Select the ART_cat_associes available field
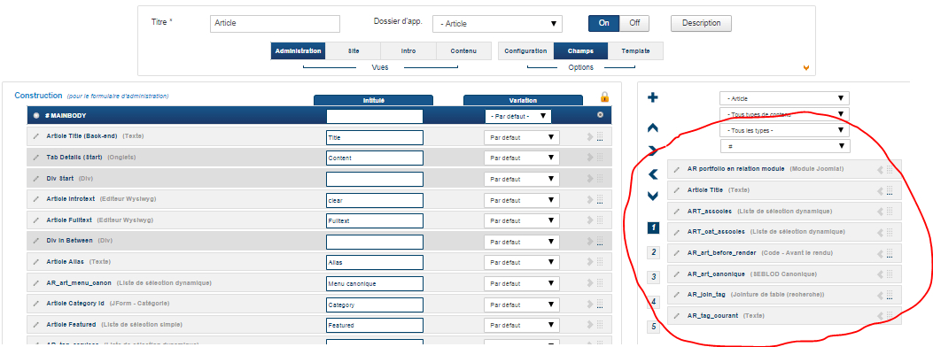Viewport: 933px width, 347px height. click(x=784, y=232)
